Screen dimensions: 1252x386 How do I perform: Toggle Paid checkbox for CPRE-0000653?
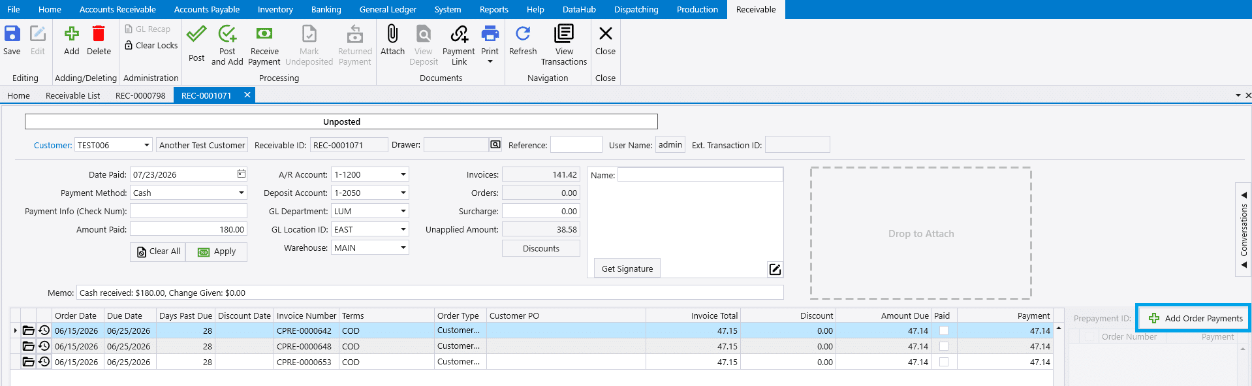[x=944, y=362]
